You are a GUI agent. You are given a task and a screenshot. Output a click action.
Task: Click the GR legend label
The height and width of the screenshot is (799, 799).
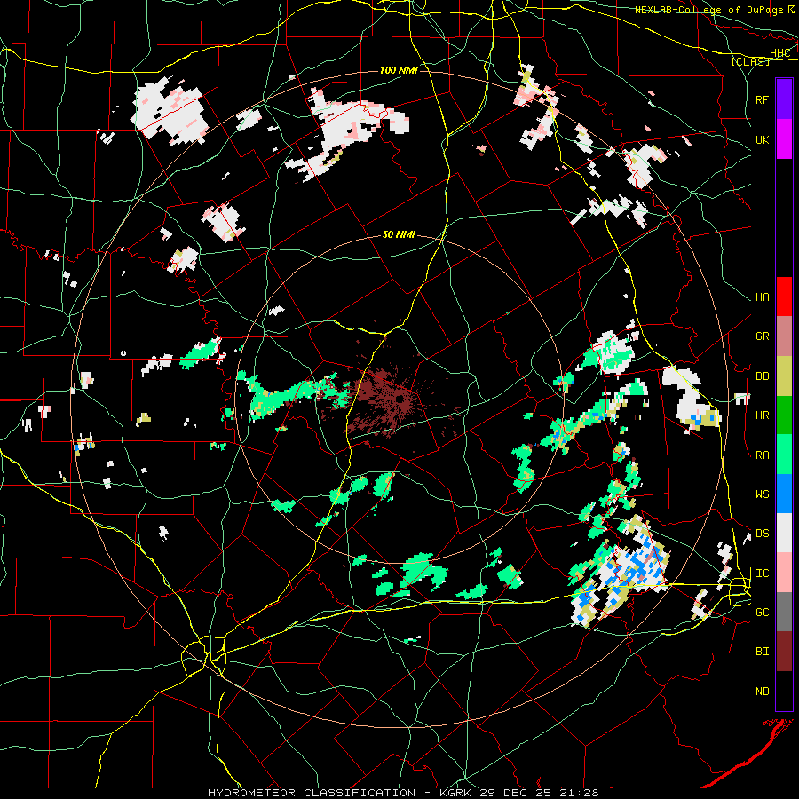[762, 336]
